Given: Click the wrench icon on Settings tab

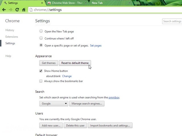Looking at the screenshot, I should (x=5, y=3).
